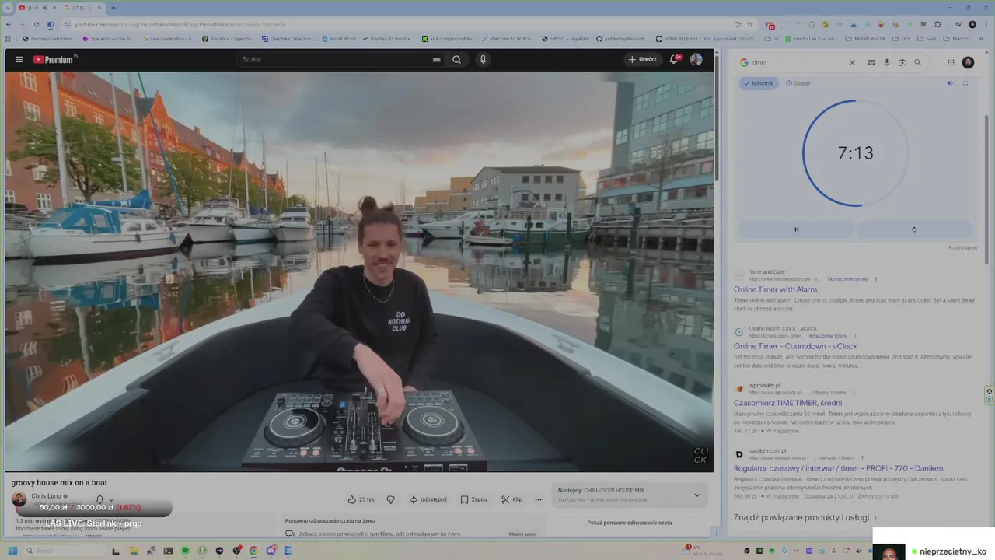995x560 pixels.
Task: Open the Online Timer with Alarm link
Action: pyautogui.click(x=775, y=289)
